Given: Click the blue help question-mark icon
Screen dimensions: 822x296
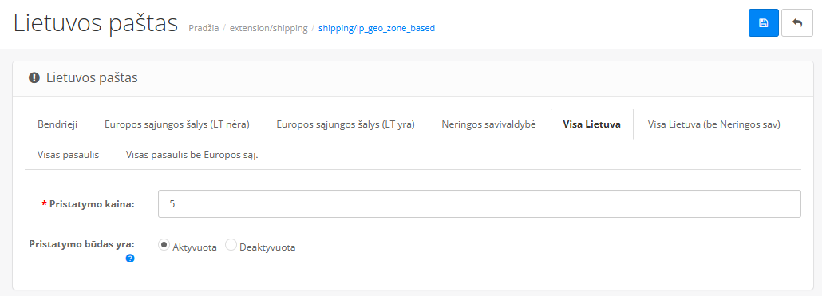Looking at the screenshot, I should coord(130,258).
